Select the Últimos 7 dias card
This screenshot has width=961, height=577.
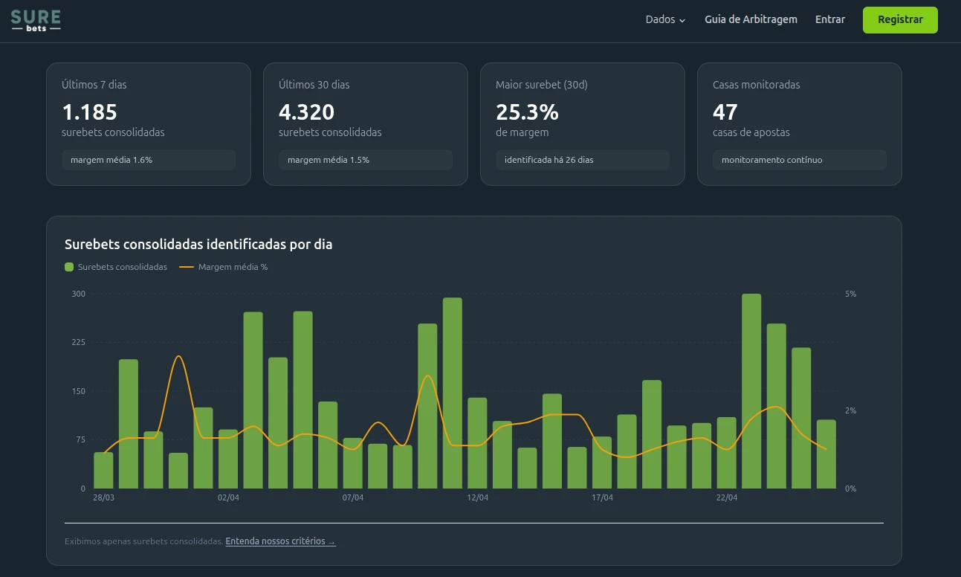148,112
